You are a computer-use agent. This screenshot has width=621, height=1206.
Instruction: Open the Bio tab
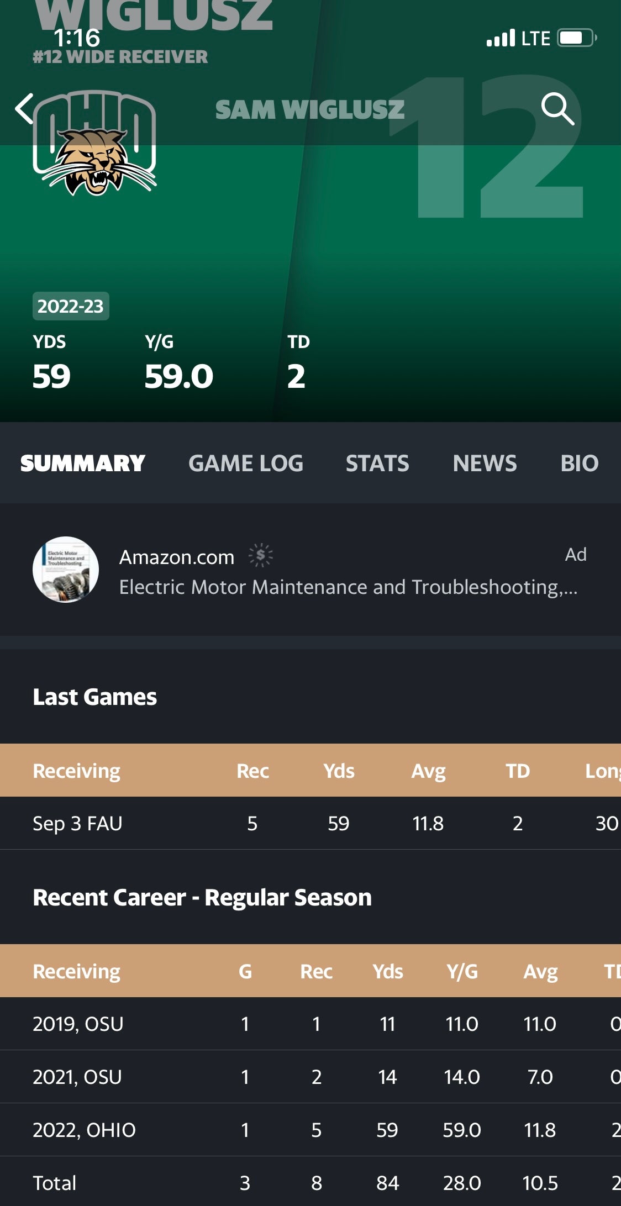tap(579, 463)
